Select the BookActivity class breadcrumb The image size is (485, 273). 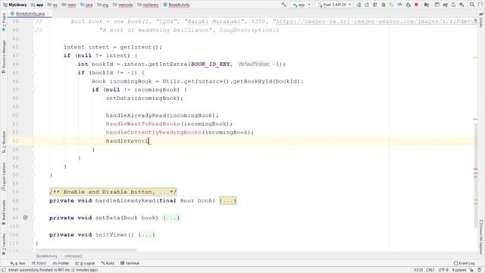point(177,5)
